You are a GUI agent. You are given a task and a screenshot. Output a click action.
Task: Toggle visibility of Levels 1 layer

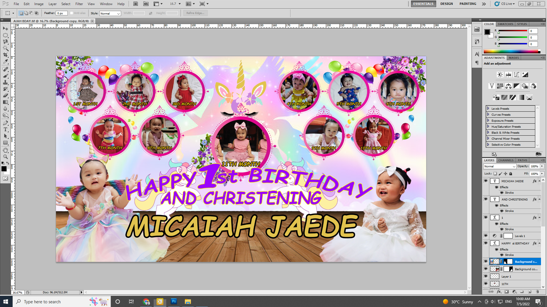tap(486, 236)
